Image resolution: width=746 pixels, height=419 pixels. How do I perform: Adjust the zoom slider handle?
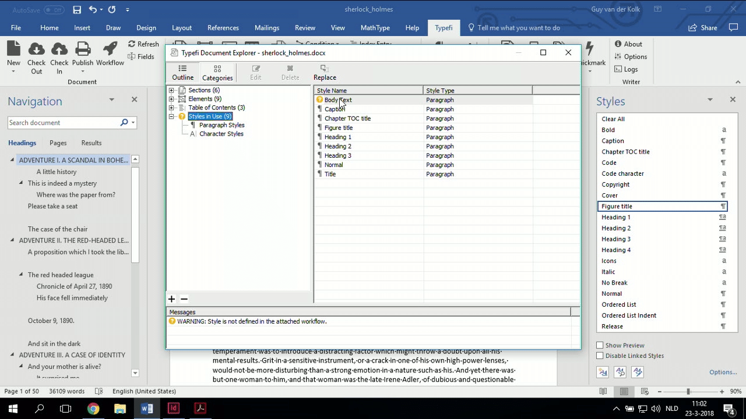point(688,392)
